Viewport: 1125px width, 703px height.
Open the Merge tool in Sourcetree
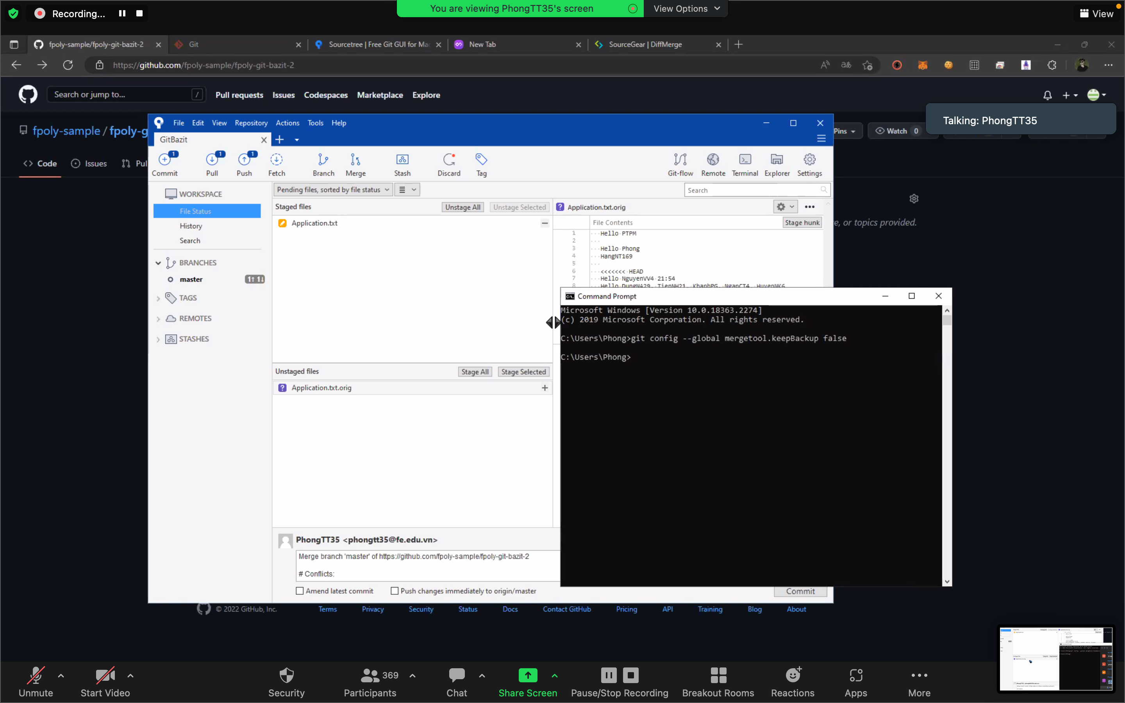coord(355,164)
